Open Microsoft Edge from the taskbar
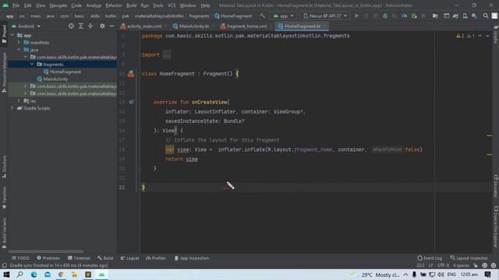Viewport: 499px width, 280px height. pyautogui.click(x=34, y=275)
